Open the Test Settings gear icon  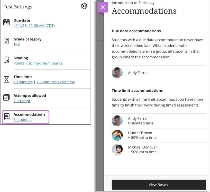pyautogui.click(x=84, y=6)
